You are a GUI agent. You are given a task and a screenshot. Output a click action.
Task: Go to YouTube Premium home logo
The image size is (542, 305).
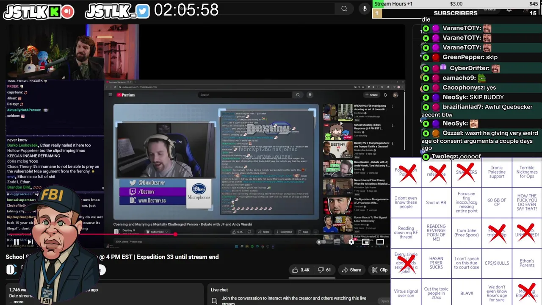[x=126, y=95]
